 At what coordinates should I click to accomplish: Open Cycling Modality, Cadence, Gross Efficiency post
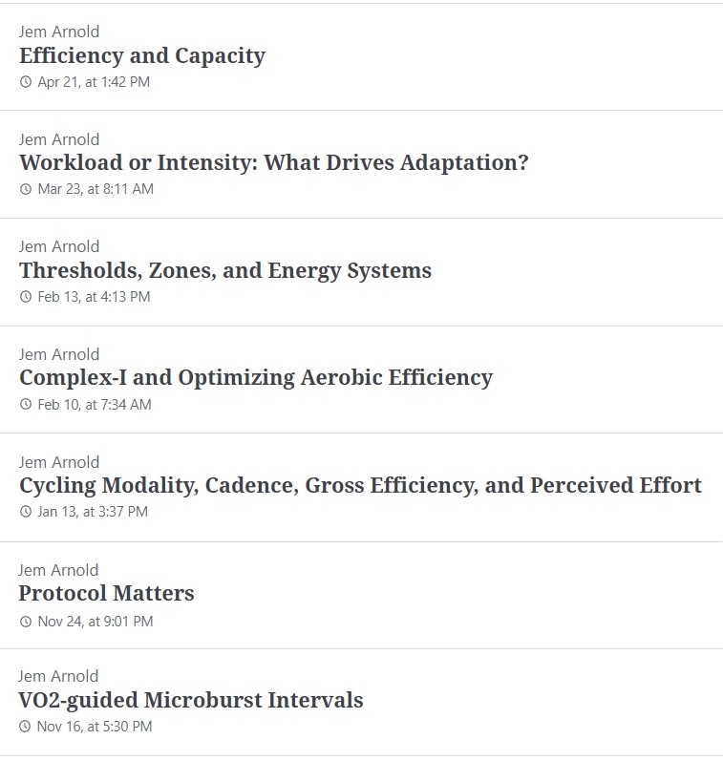pyautogui.click(x=360, y=485)
